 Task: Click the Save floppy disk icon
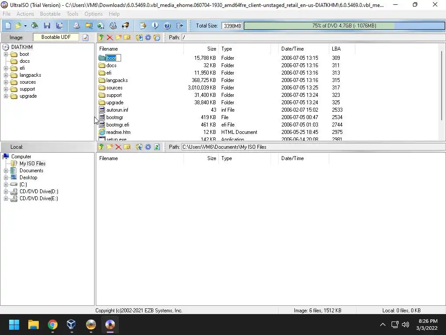[47, 26]
